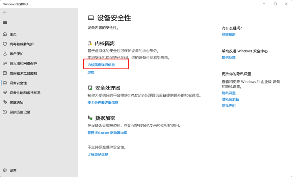Click 忽略 to dismiss the warning
The width and height of the screenshot is (292, 177).
click(91, 72)
